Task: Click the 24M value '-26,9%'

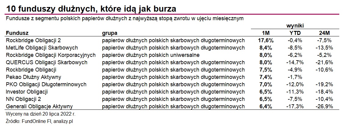Action: coord(324,107)
